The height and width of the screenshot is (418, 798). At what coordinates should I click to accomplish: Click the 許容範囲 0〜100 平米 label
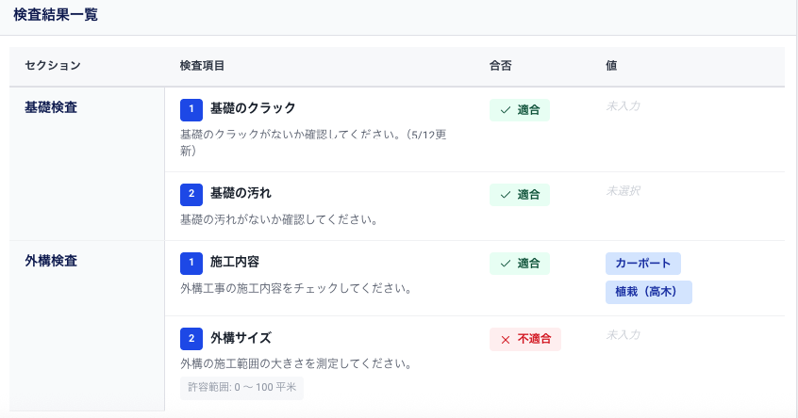point(241,388)
